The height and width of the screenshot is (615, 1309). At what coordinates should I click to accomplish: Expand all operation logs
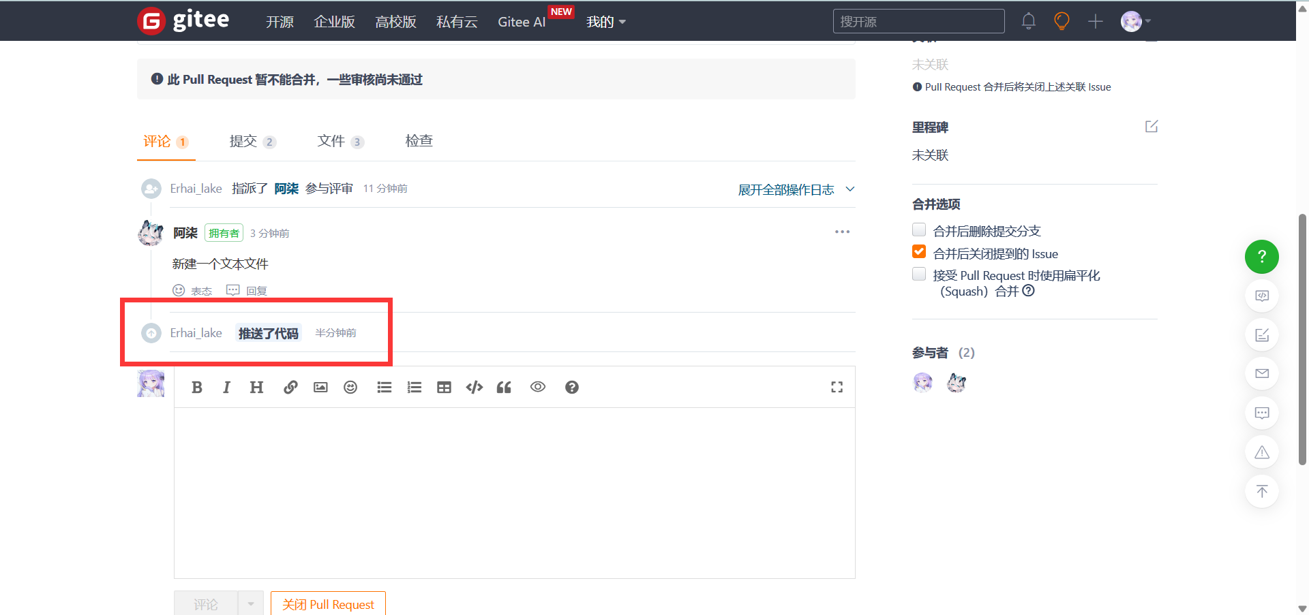click(795, 189)
